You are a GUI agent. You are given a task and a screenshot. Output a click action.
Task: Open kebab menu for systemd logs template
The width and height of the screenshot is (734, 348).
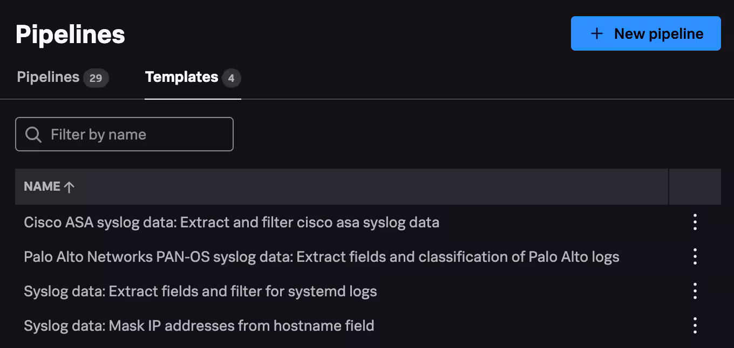point(695,291)
